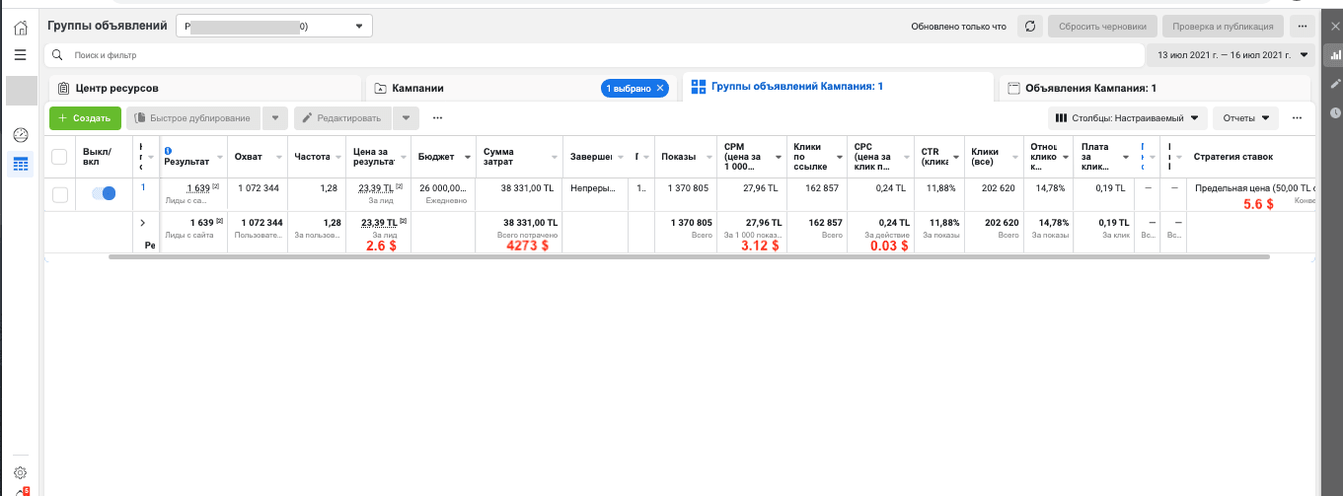Toggle the on/off switch for ad set "1"

pyautogui.click(x=104, y=194)
